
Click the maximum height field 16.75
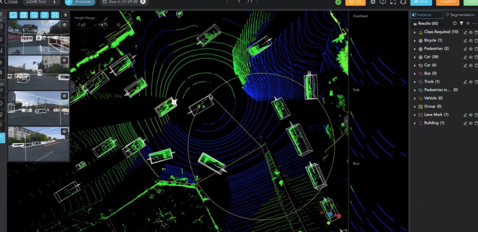click(105, 25)
